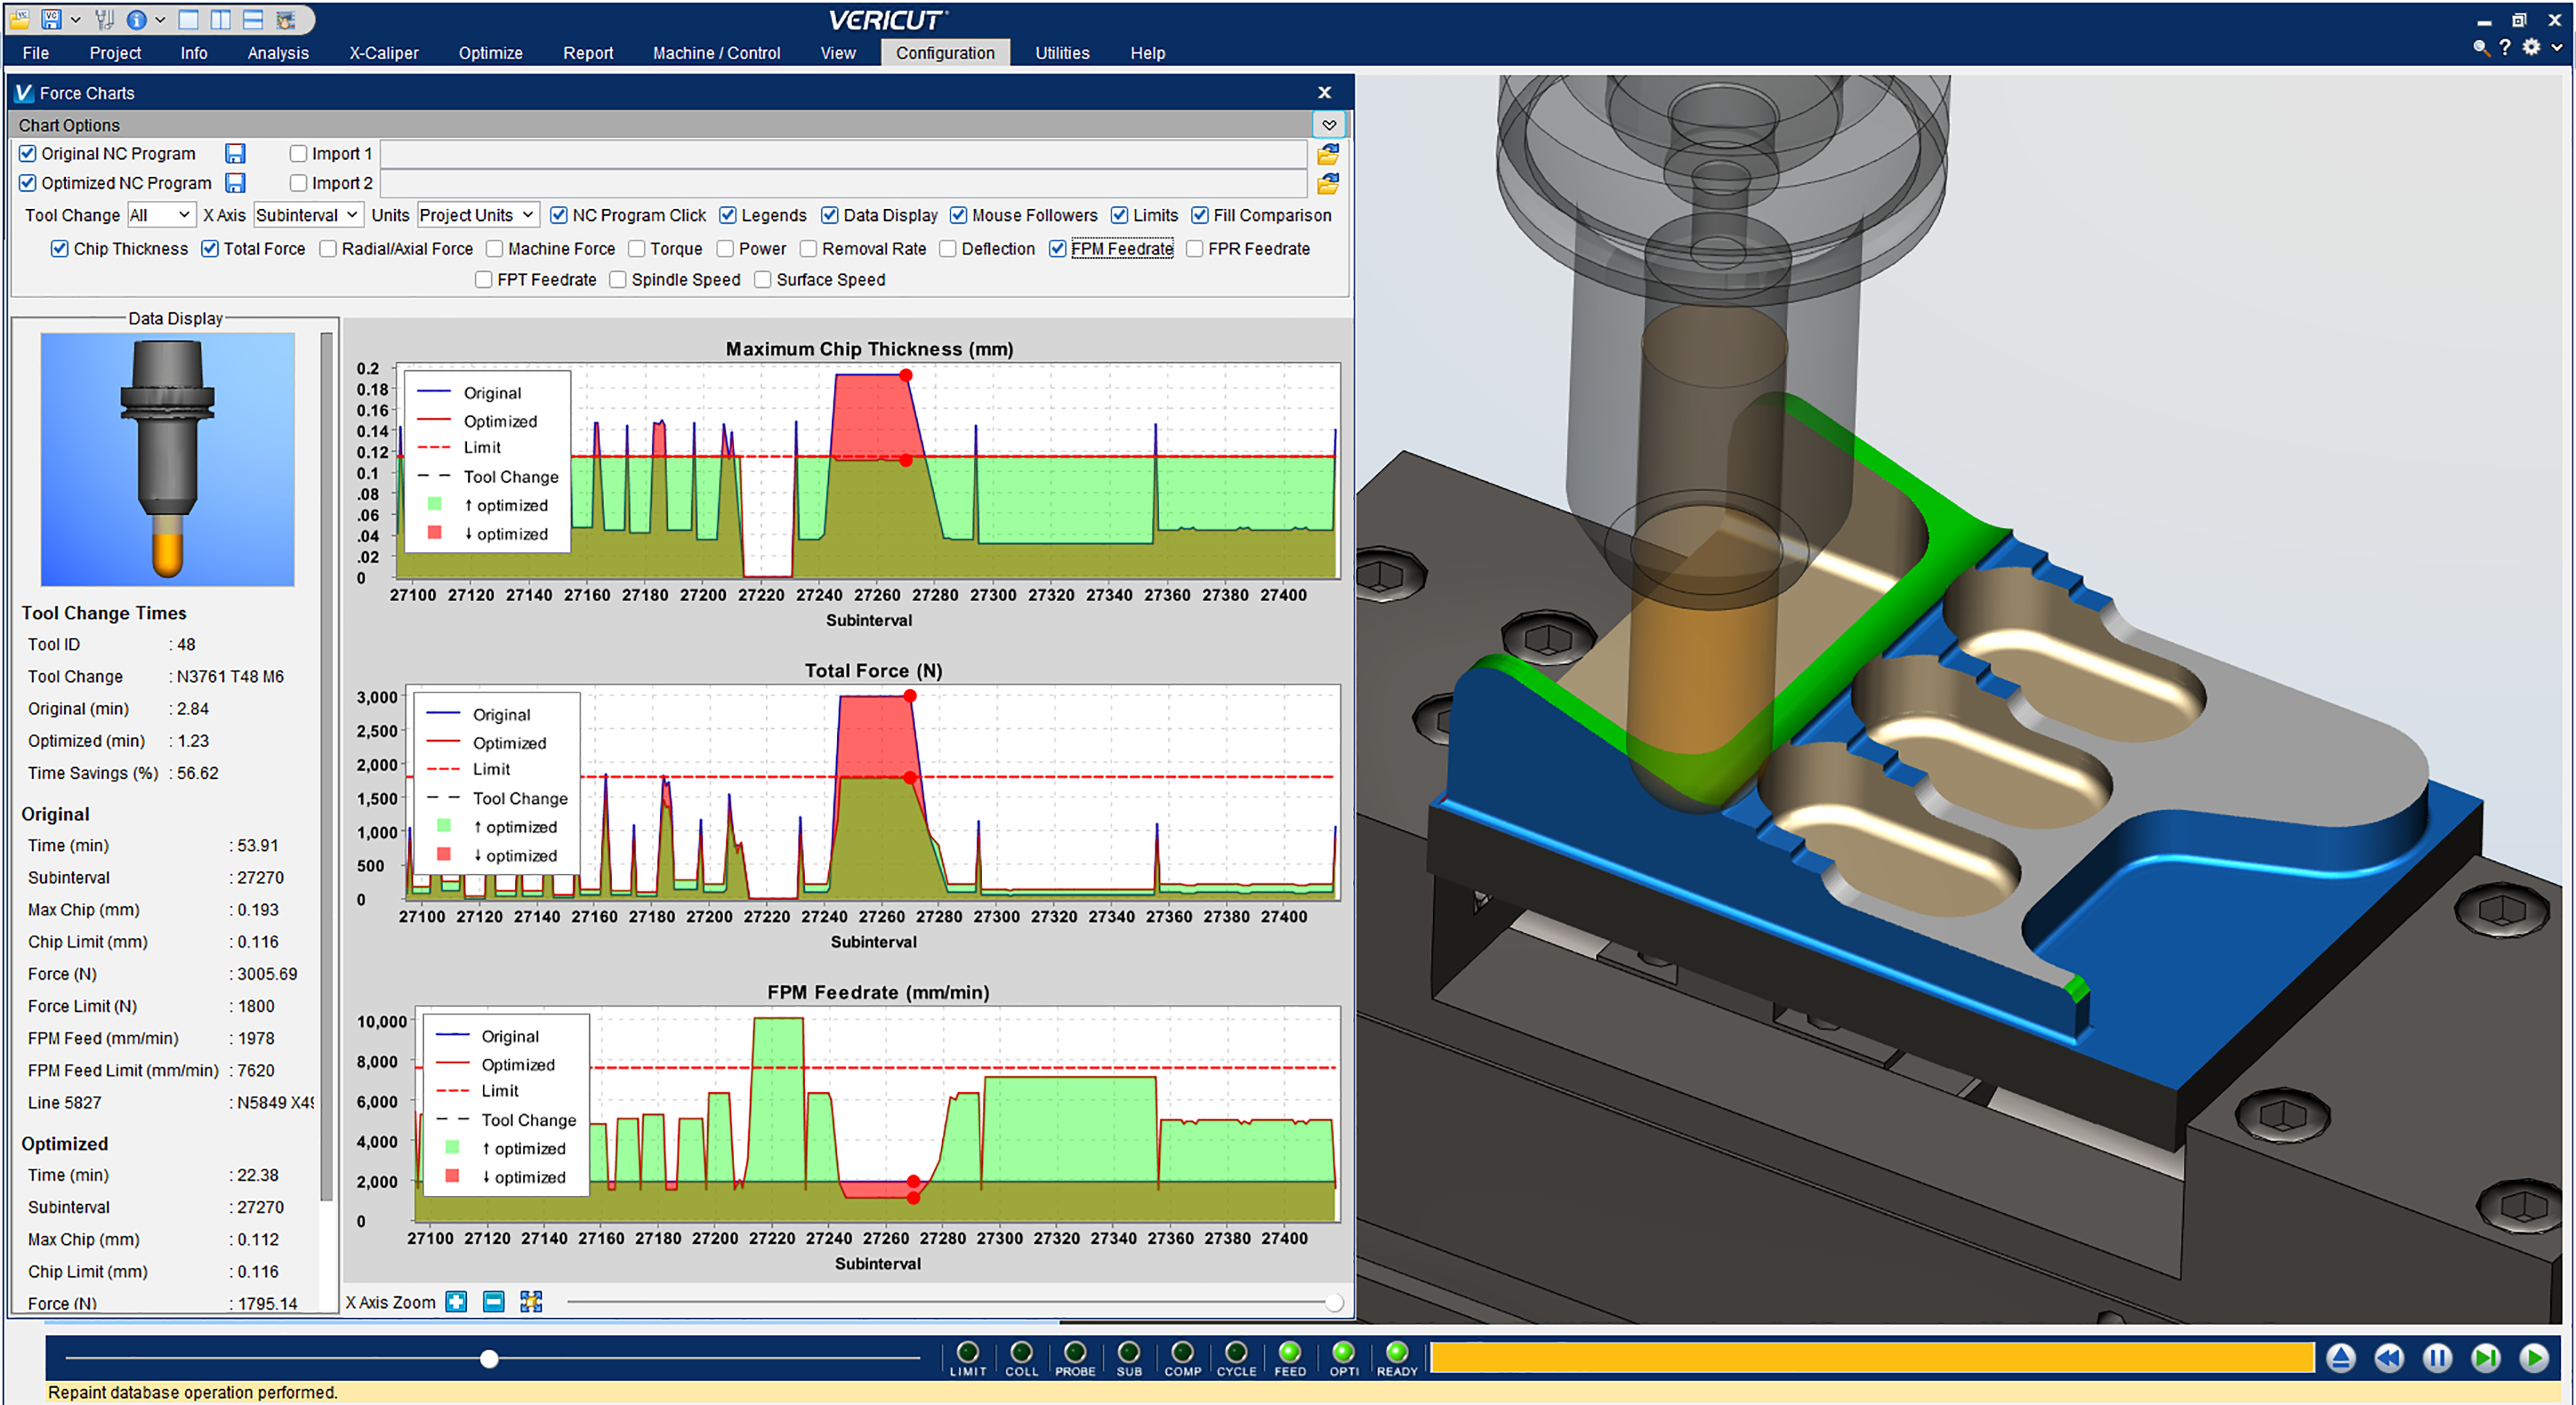Click the Import 2 file path field
Image resolution: width=2576 pixels, height=1405 pixels.
843,184
